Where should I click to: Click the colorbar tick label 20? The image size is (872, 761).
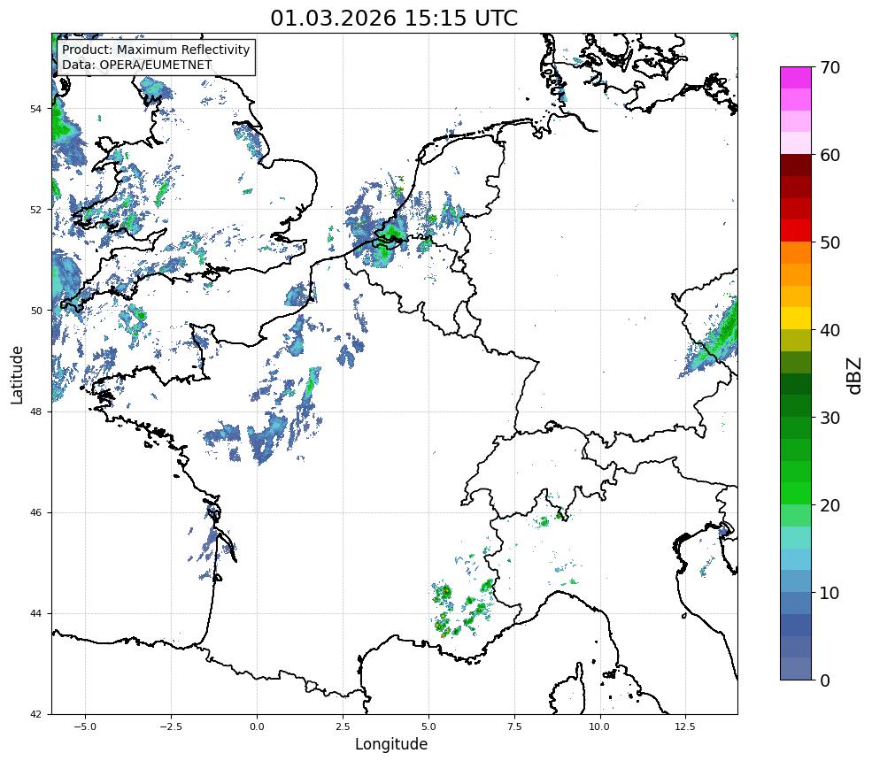click(830, 505)
